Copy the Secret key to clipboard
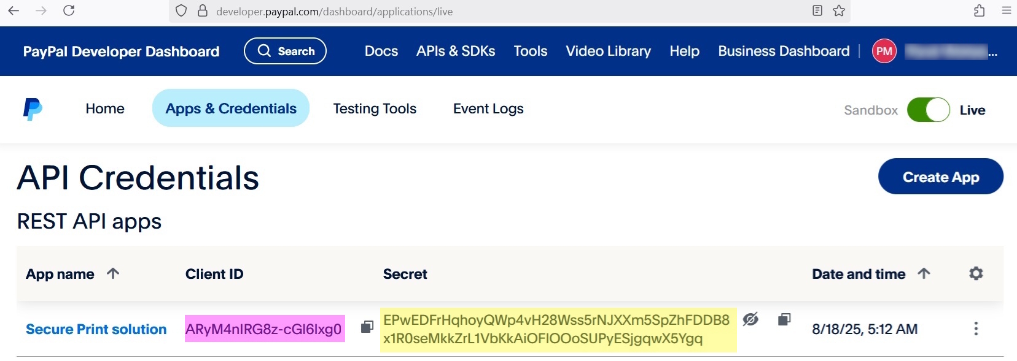The image size is (1017, 361). click(784, 319)
